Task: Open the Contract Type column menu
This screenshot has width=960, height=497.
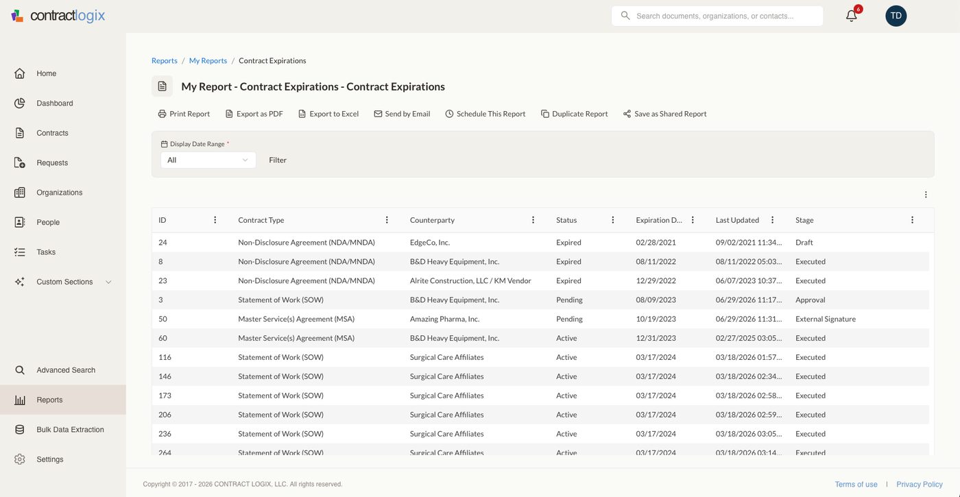Action: pos(387,220)
